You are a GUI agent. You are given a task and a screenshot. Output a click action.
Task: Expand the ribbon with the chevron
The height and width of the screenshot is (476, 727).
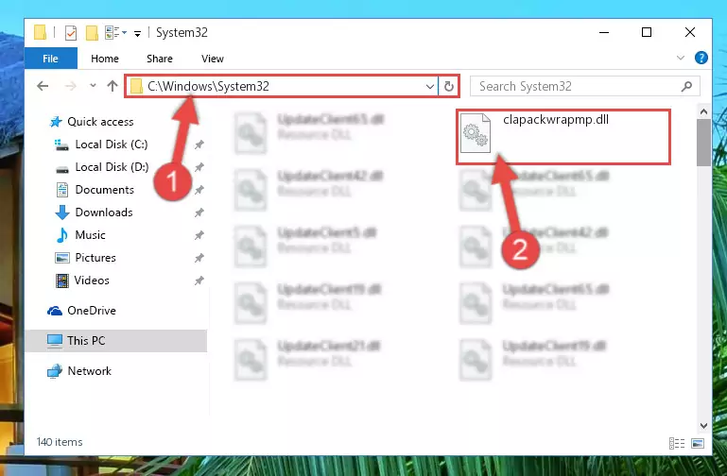pyautogui.click(x=680, y=58)
